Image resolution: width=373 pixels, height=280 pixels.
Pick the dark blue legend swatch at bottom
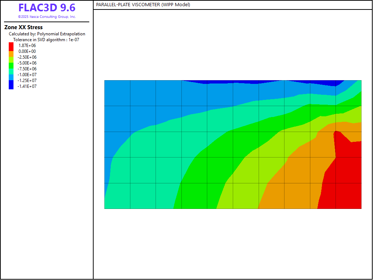coord(11,85)
